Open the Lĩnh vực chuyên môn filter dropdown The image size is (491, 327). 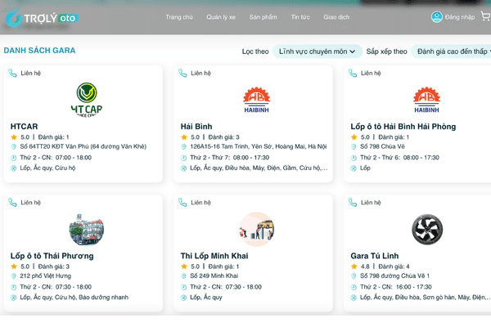click(x=318, y=52)
